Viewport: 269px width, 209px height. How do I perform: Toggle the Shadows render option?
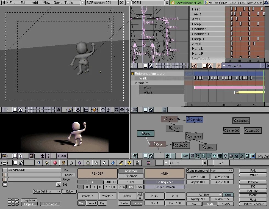coord(131,171)
